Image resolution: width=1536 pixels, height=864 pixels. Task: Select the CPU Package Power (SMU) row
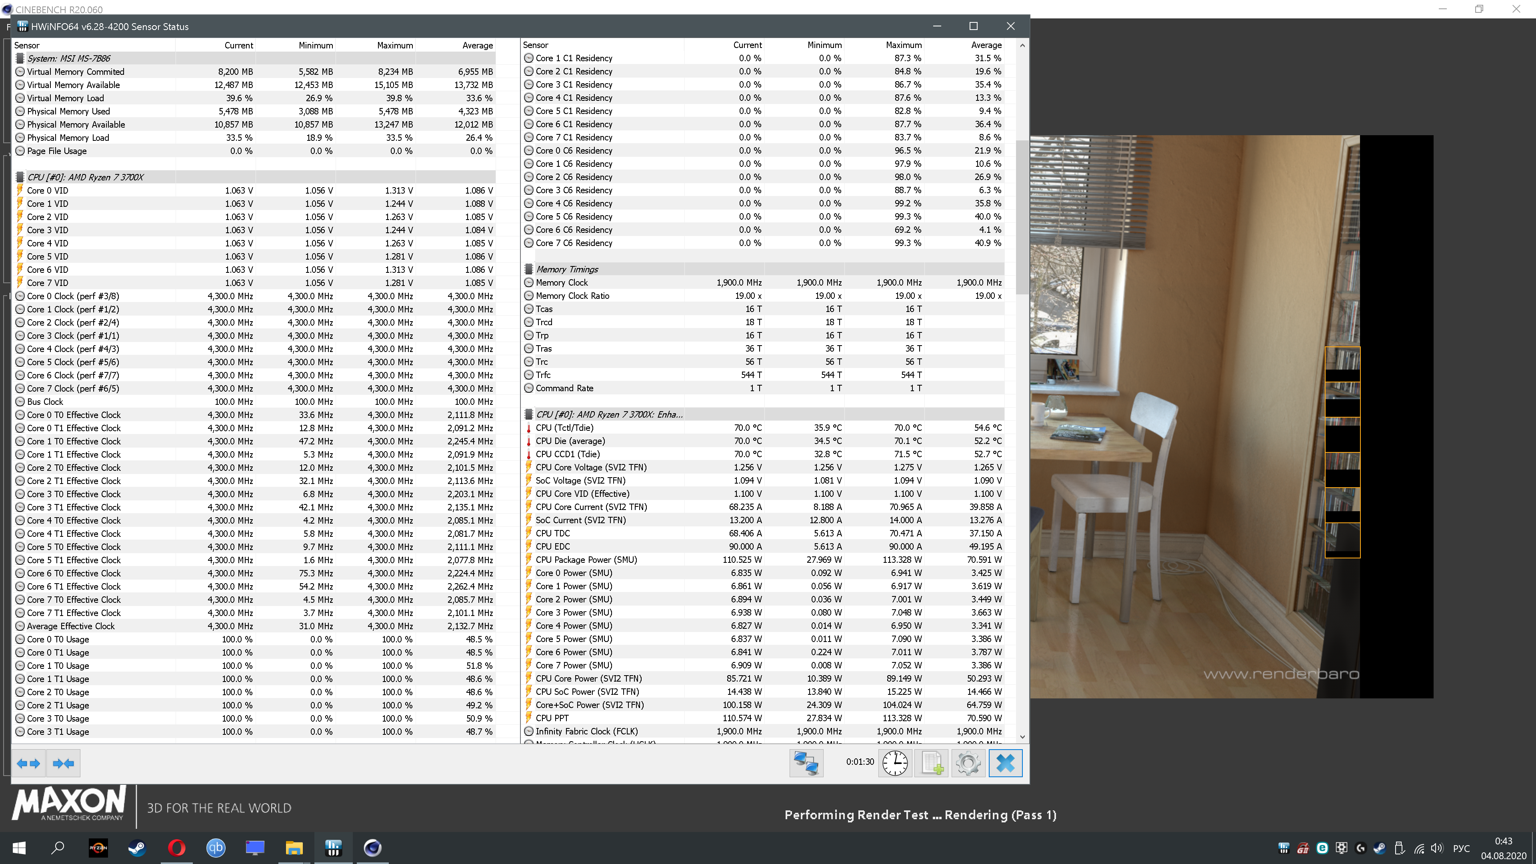point(586,560)
